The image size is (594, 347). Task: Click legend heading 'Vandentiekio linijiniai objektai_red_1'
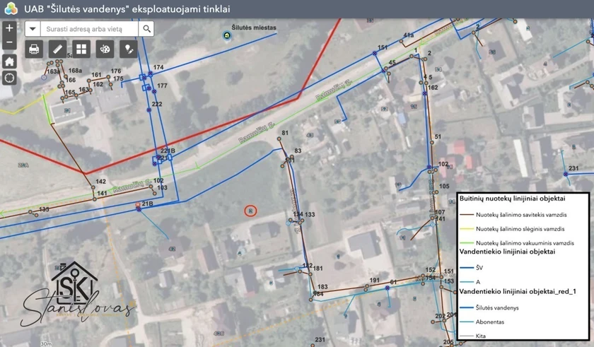click(518, 291)
